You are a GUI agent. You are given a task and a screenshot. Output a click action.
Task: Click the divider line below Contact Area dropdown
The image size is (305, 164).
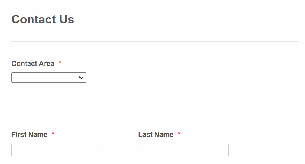point(155,104)
